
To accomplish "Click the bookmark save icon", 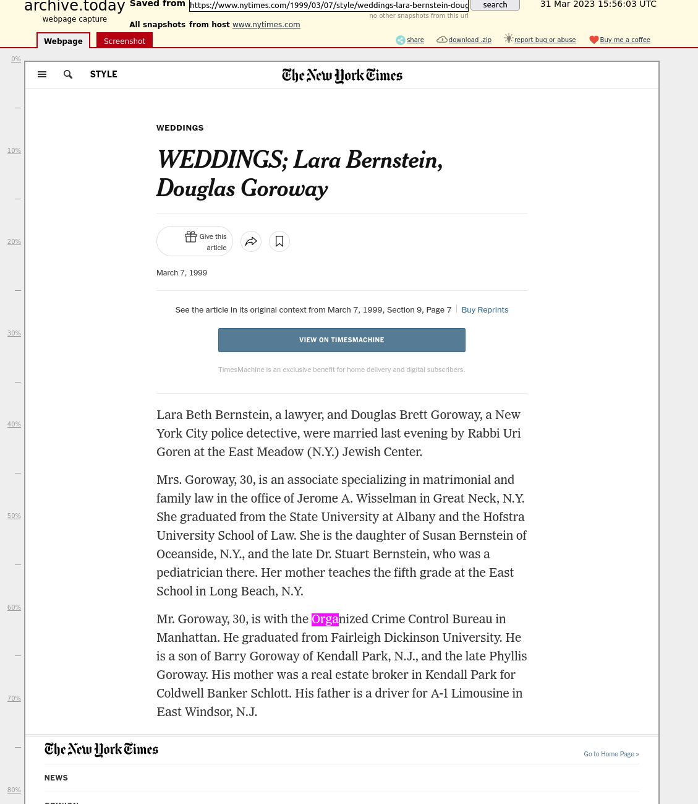I will click(279, 241).
